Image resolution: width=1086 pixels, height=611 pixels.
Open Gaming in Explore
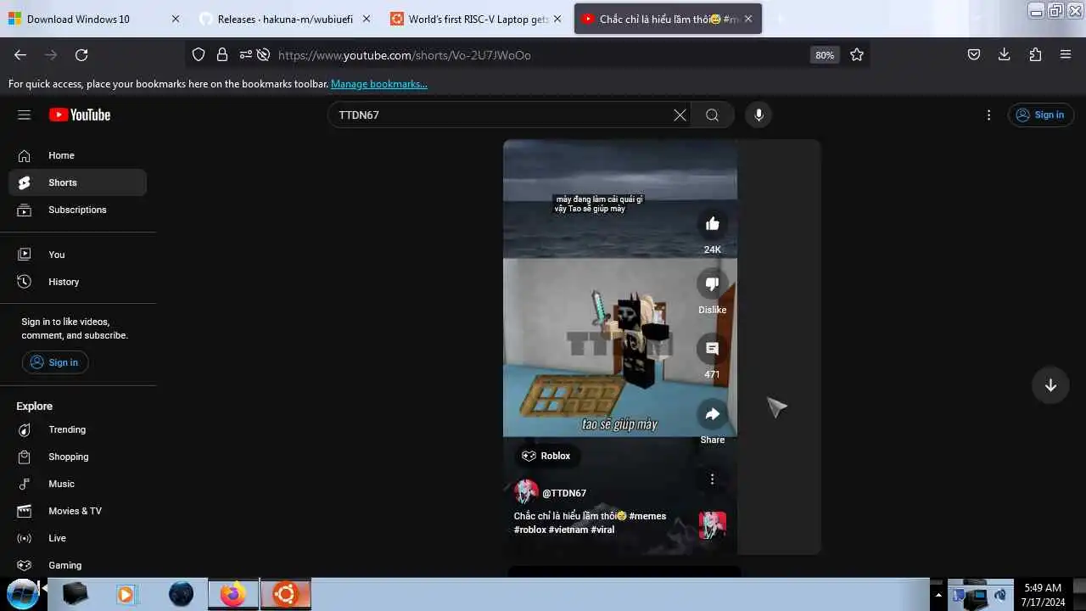click(x=77, y=565)
